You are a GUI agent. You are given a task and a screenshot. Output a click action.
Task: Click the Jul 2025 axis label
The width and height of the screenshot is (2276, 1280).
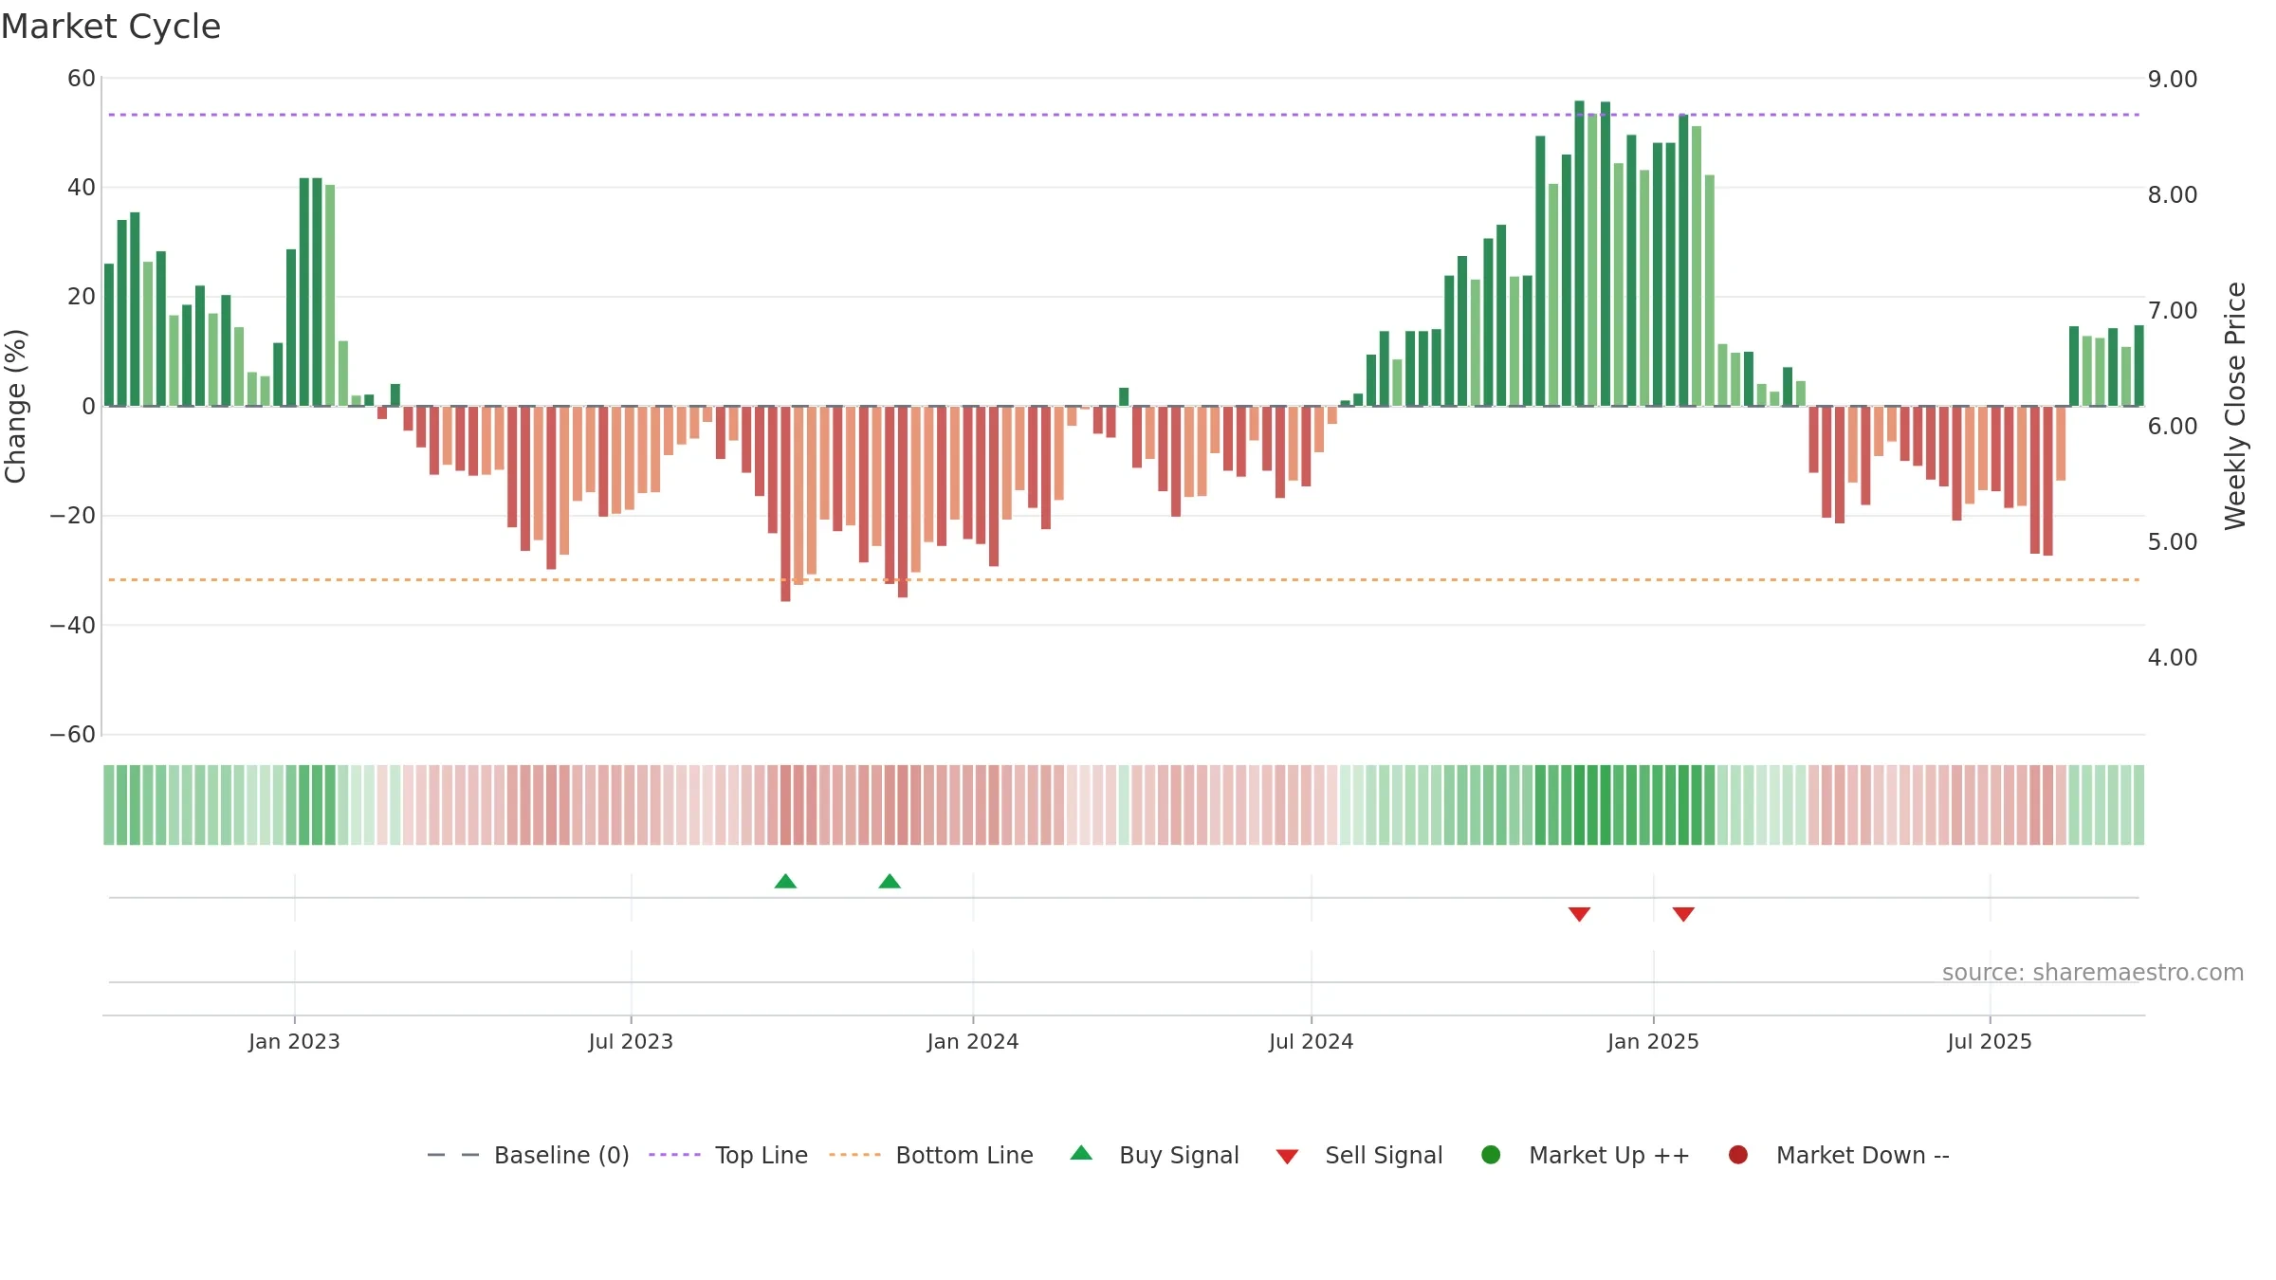[x=1990, y=1041]
